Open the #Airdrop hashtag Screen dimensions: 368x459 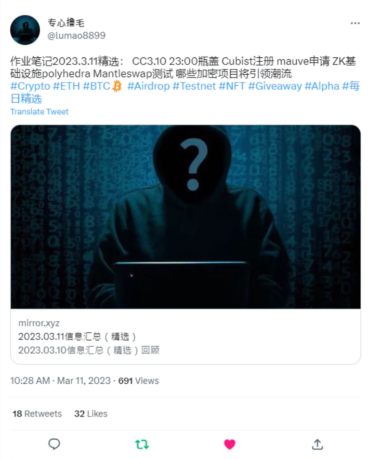[x=149, y=86]
